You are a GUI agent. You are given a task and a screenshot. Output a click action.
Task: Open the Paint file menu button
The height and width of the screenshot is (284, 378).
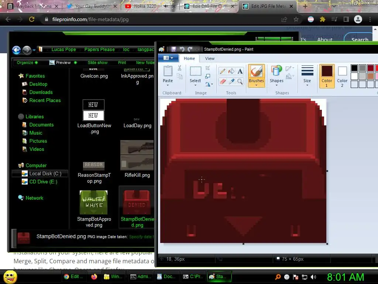(168, 58)
